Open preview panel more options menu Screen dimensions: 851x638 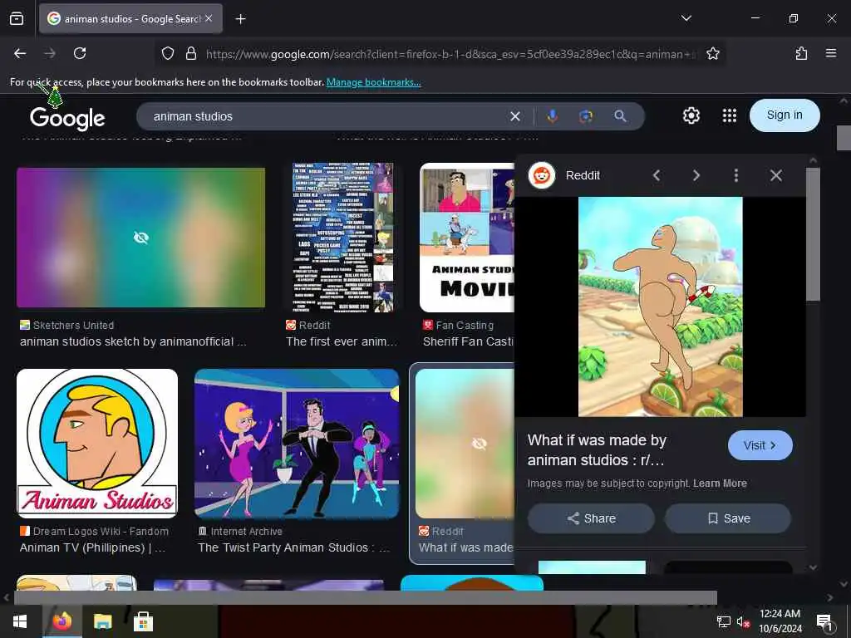point(736,175)
